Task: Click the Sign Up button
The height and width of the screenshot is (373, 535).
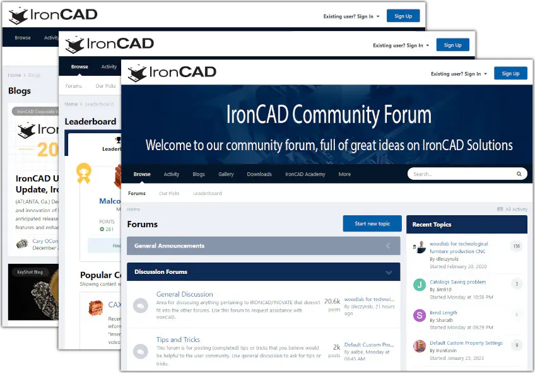Action: pos(510,73)
